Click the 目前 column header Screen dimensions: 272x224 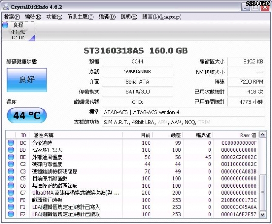[138, 135]
